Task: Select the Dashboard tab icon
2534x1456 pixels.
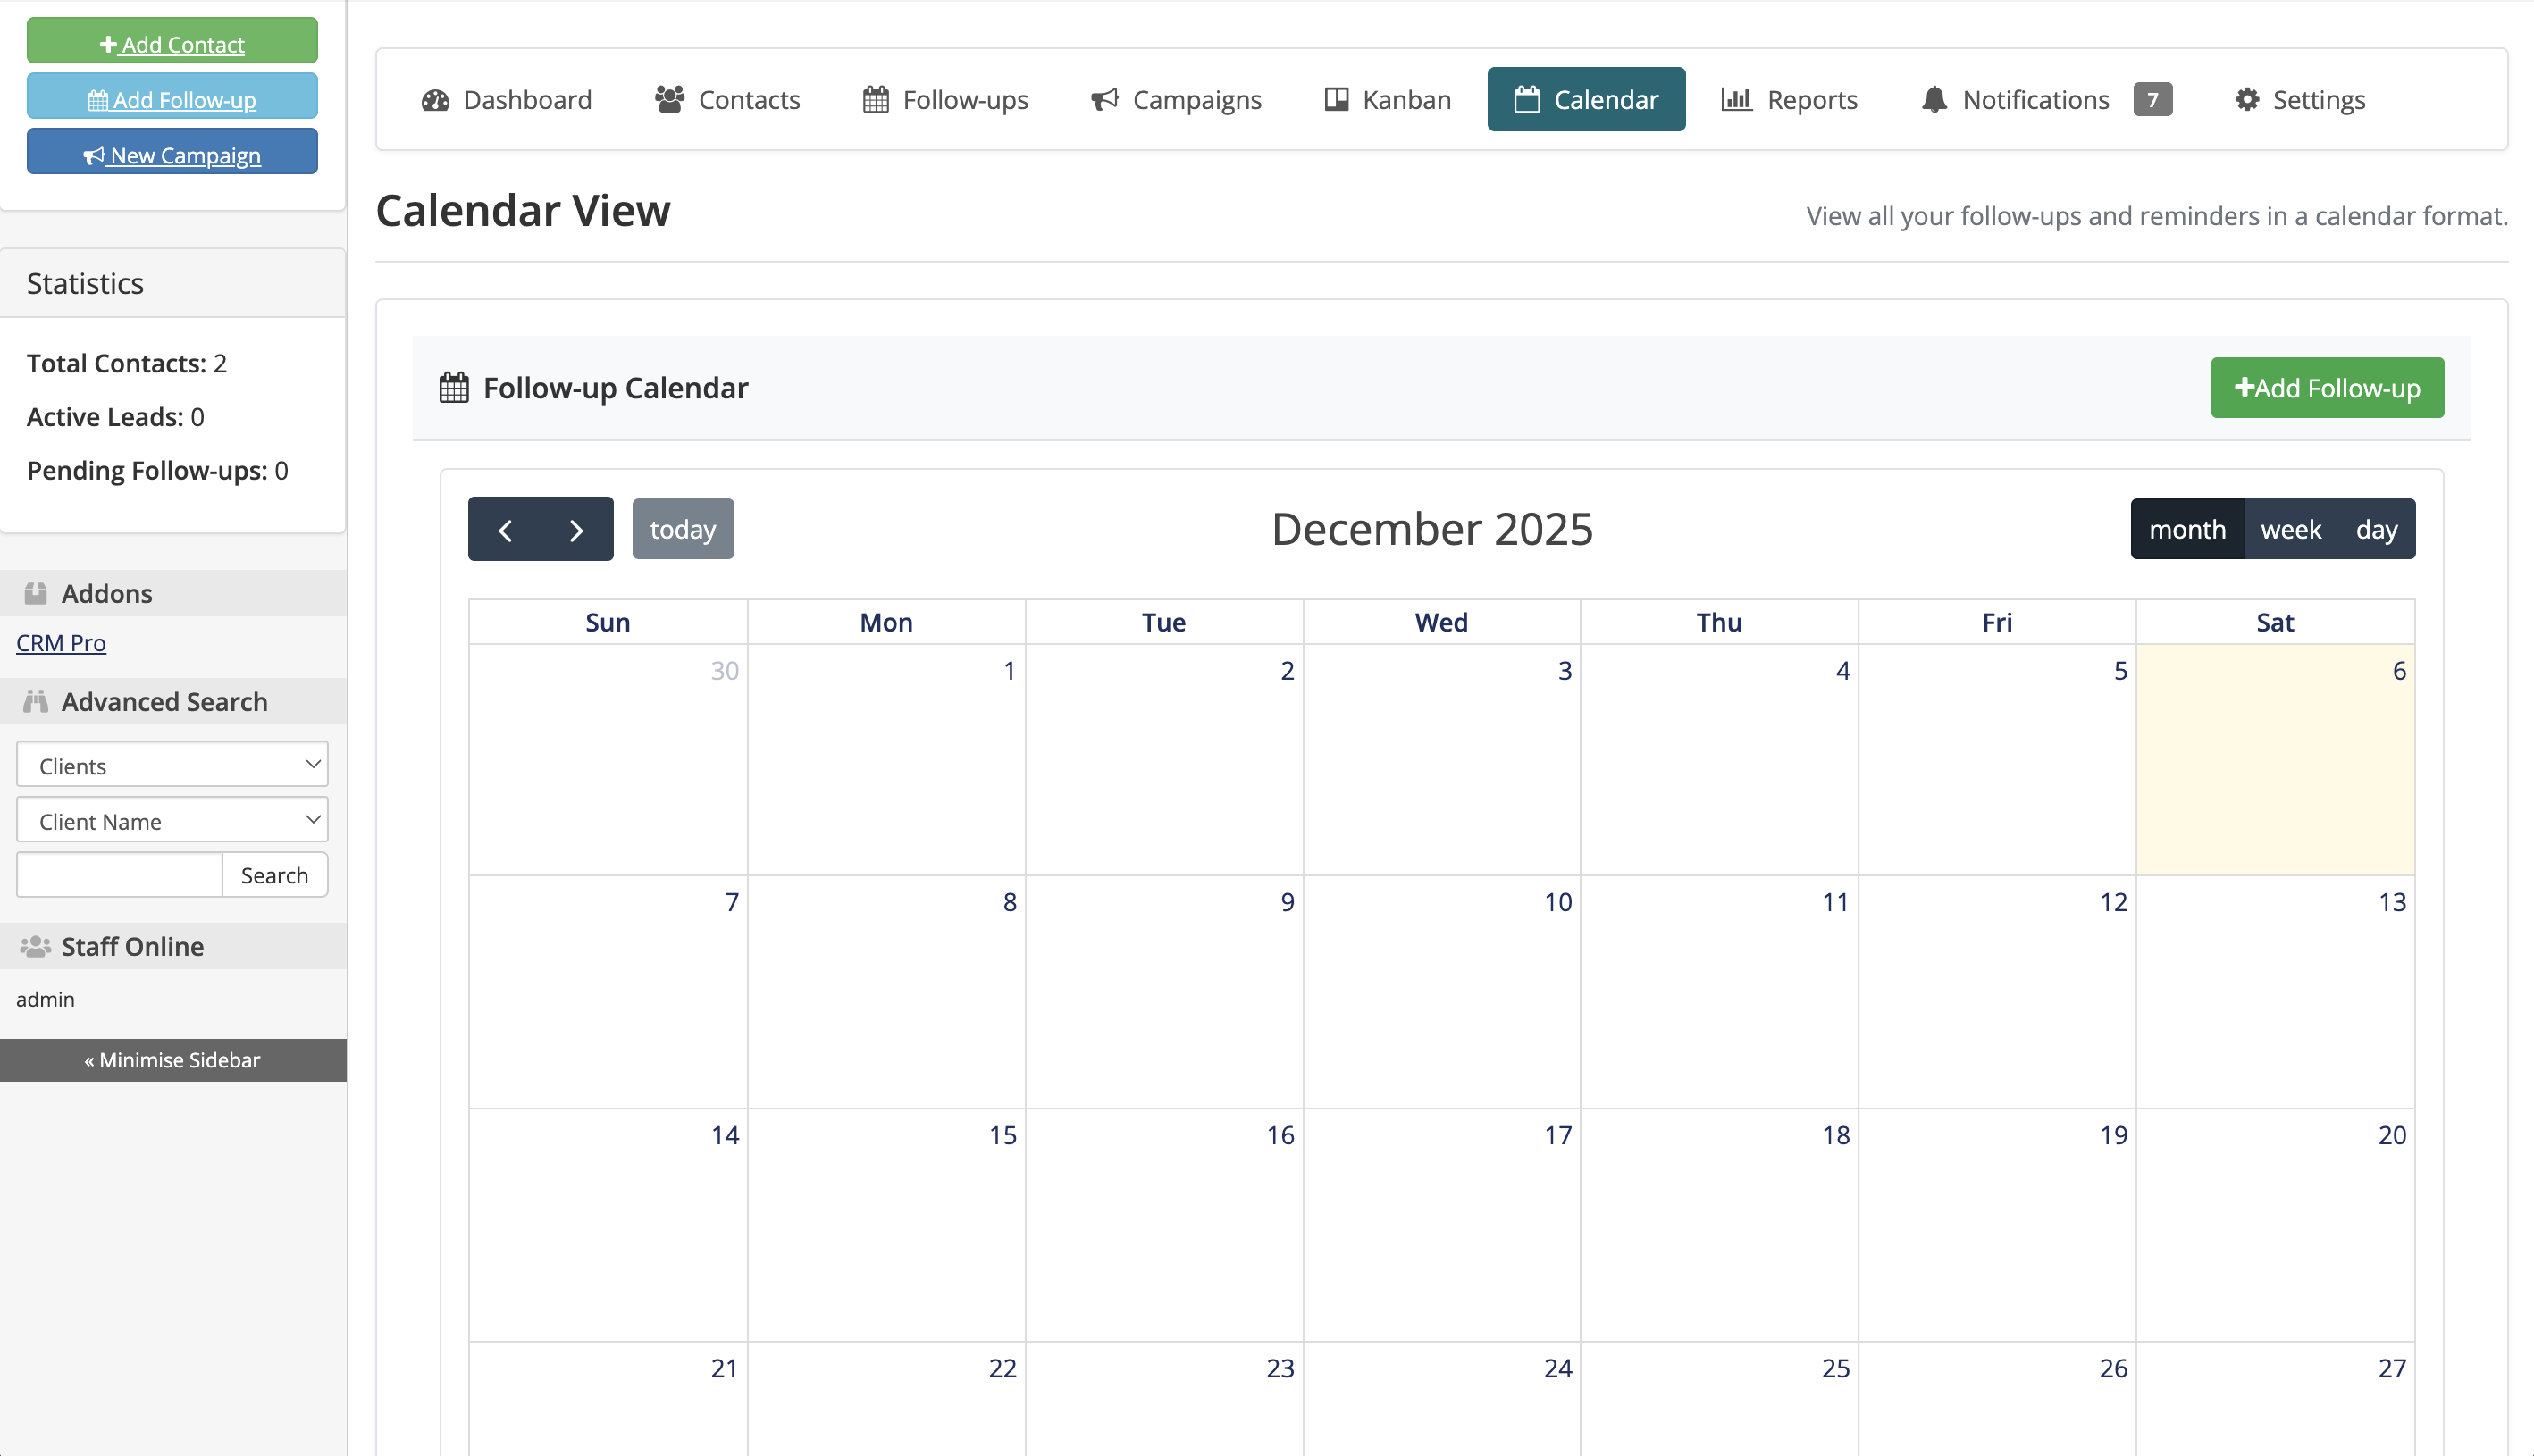Action: point(437,99)
